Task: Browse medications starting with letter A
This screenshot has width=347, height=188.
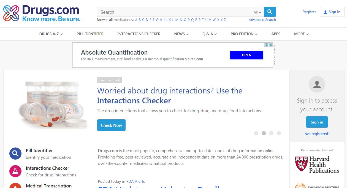Action: [x=136, y=20]
